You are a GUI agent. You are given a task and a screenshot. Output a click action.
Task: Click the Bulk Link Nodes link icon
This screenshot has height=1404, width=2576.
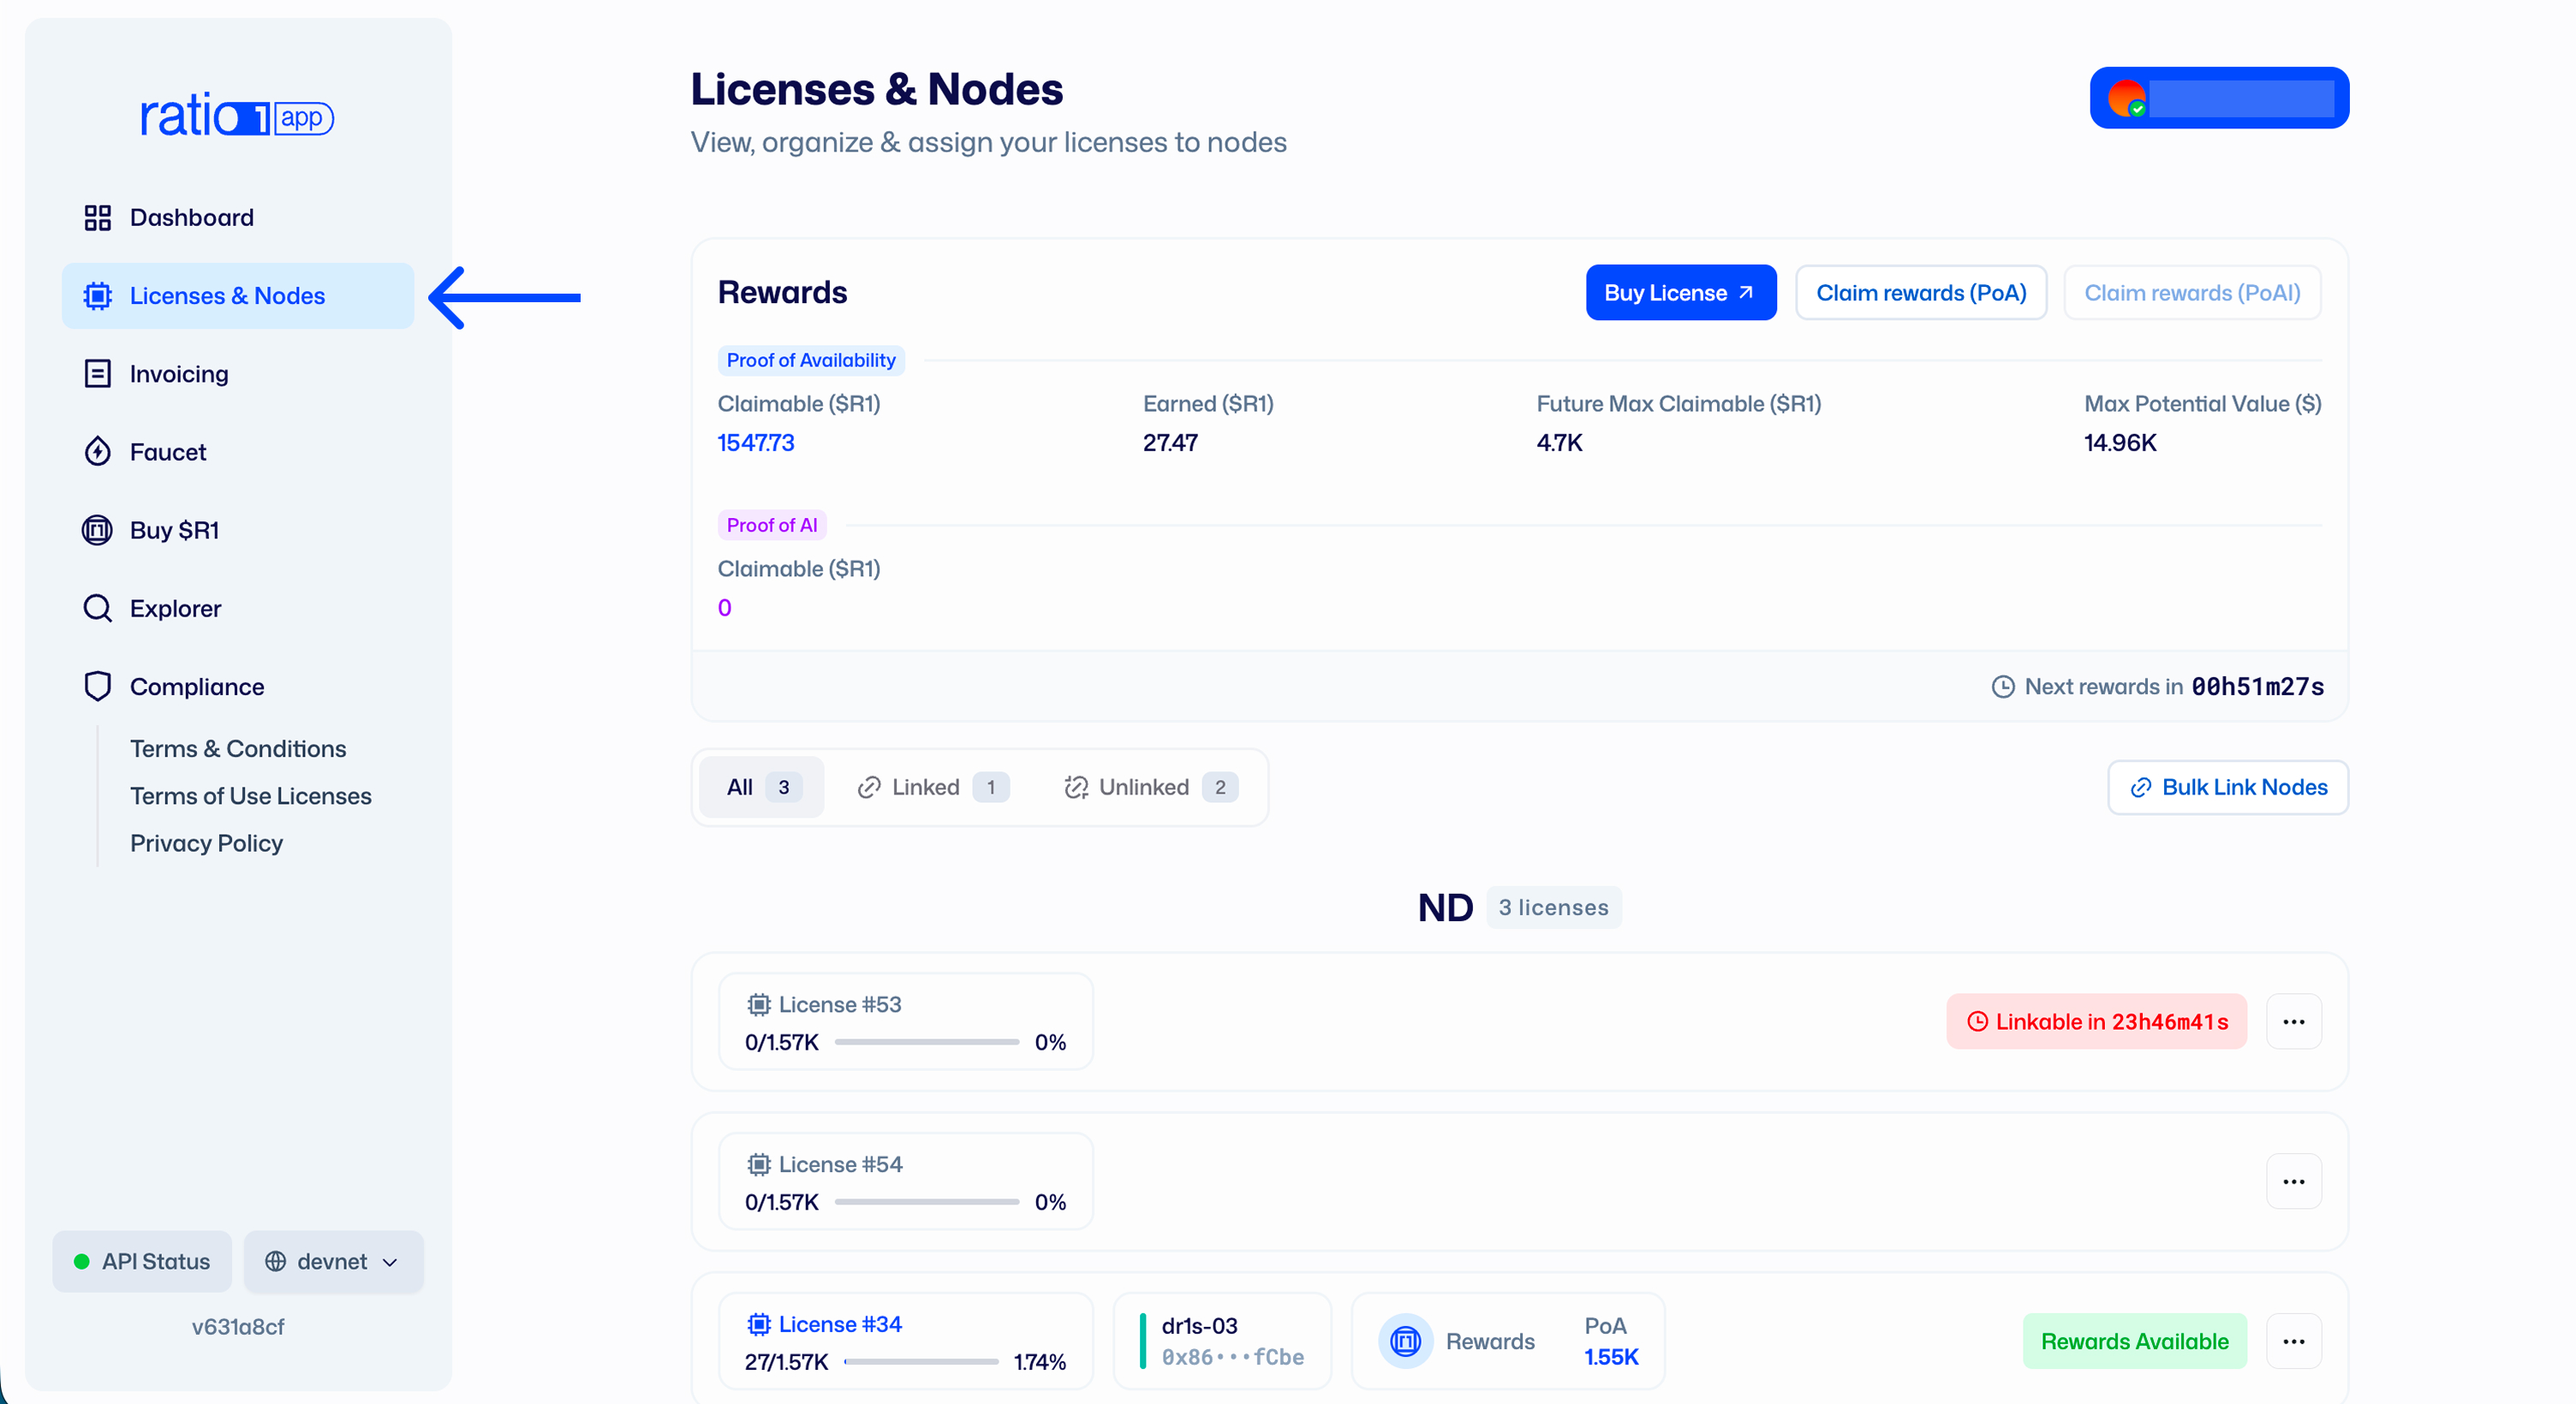click(2140, 788)
